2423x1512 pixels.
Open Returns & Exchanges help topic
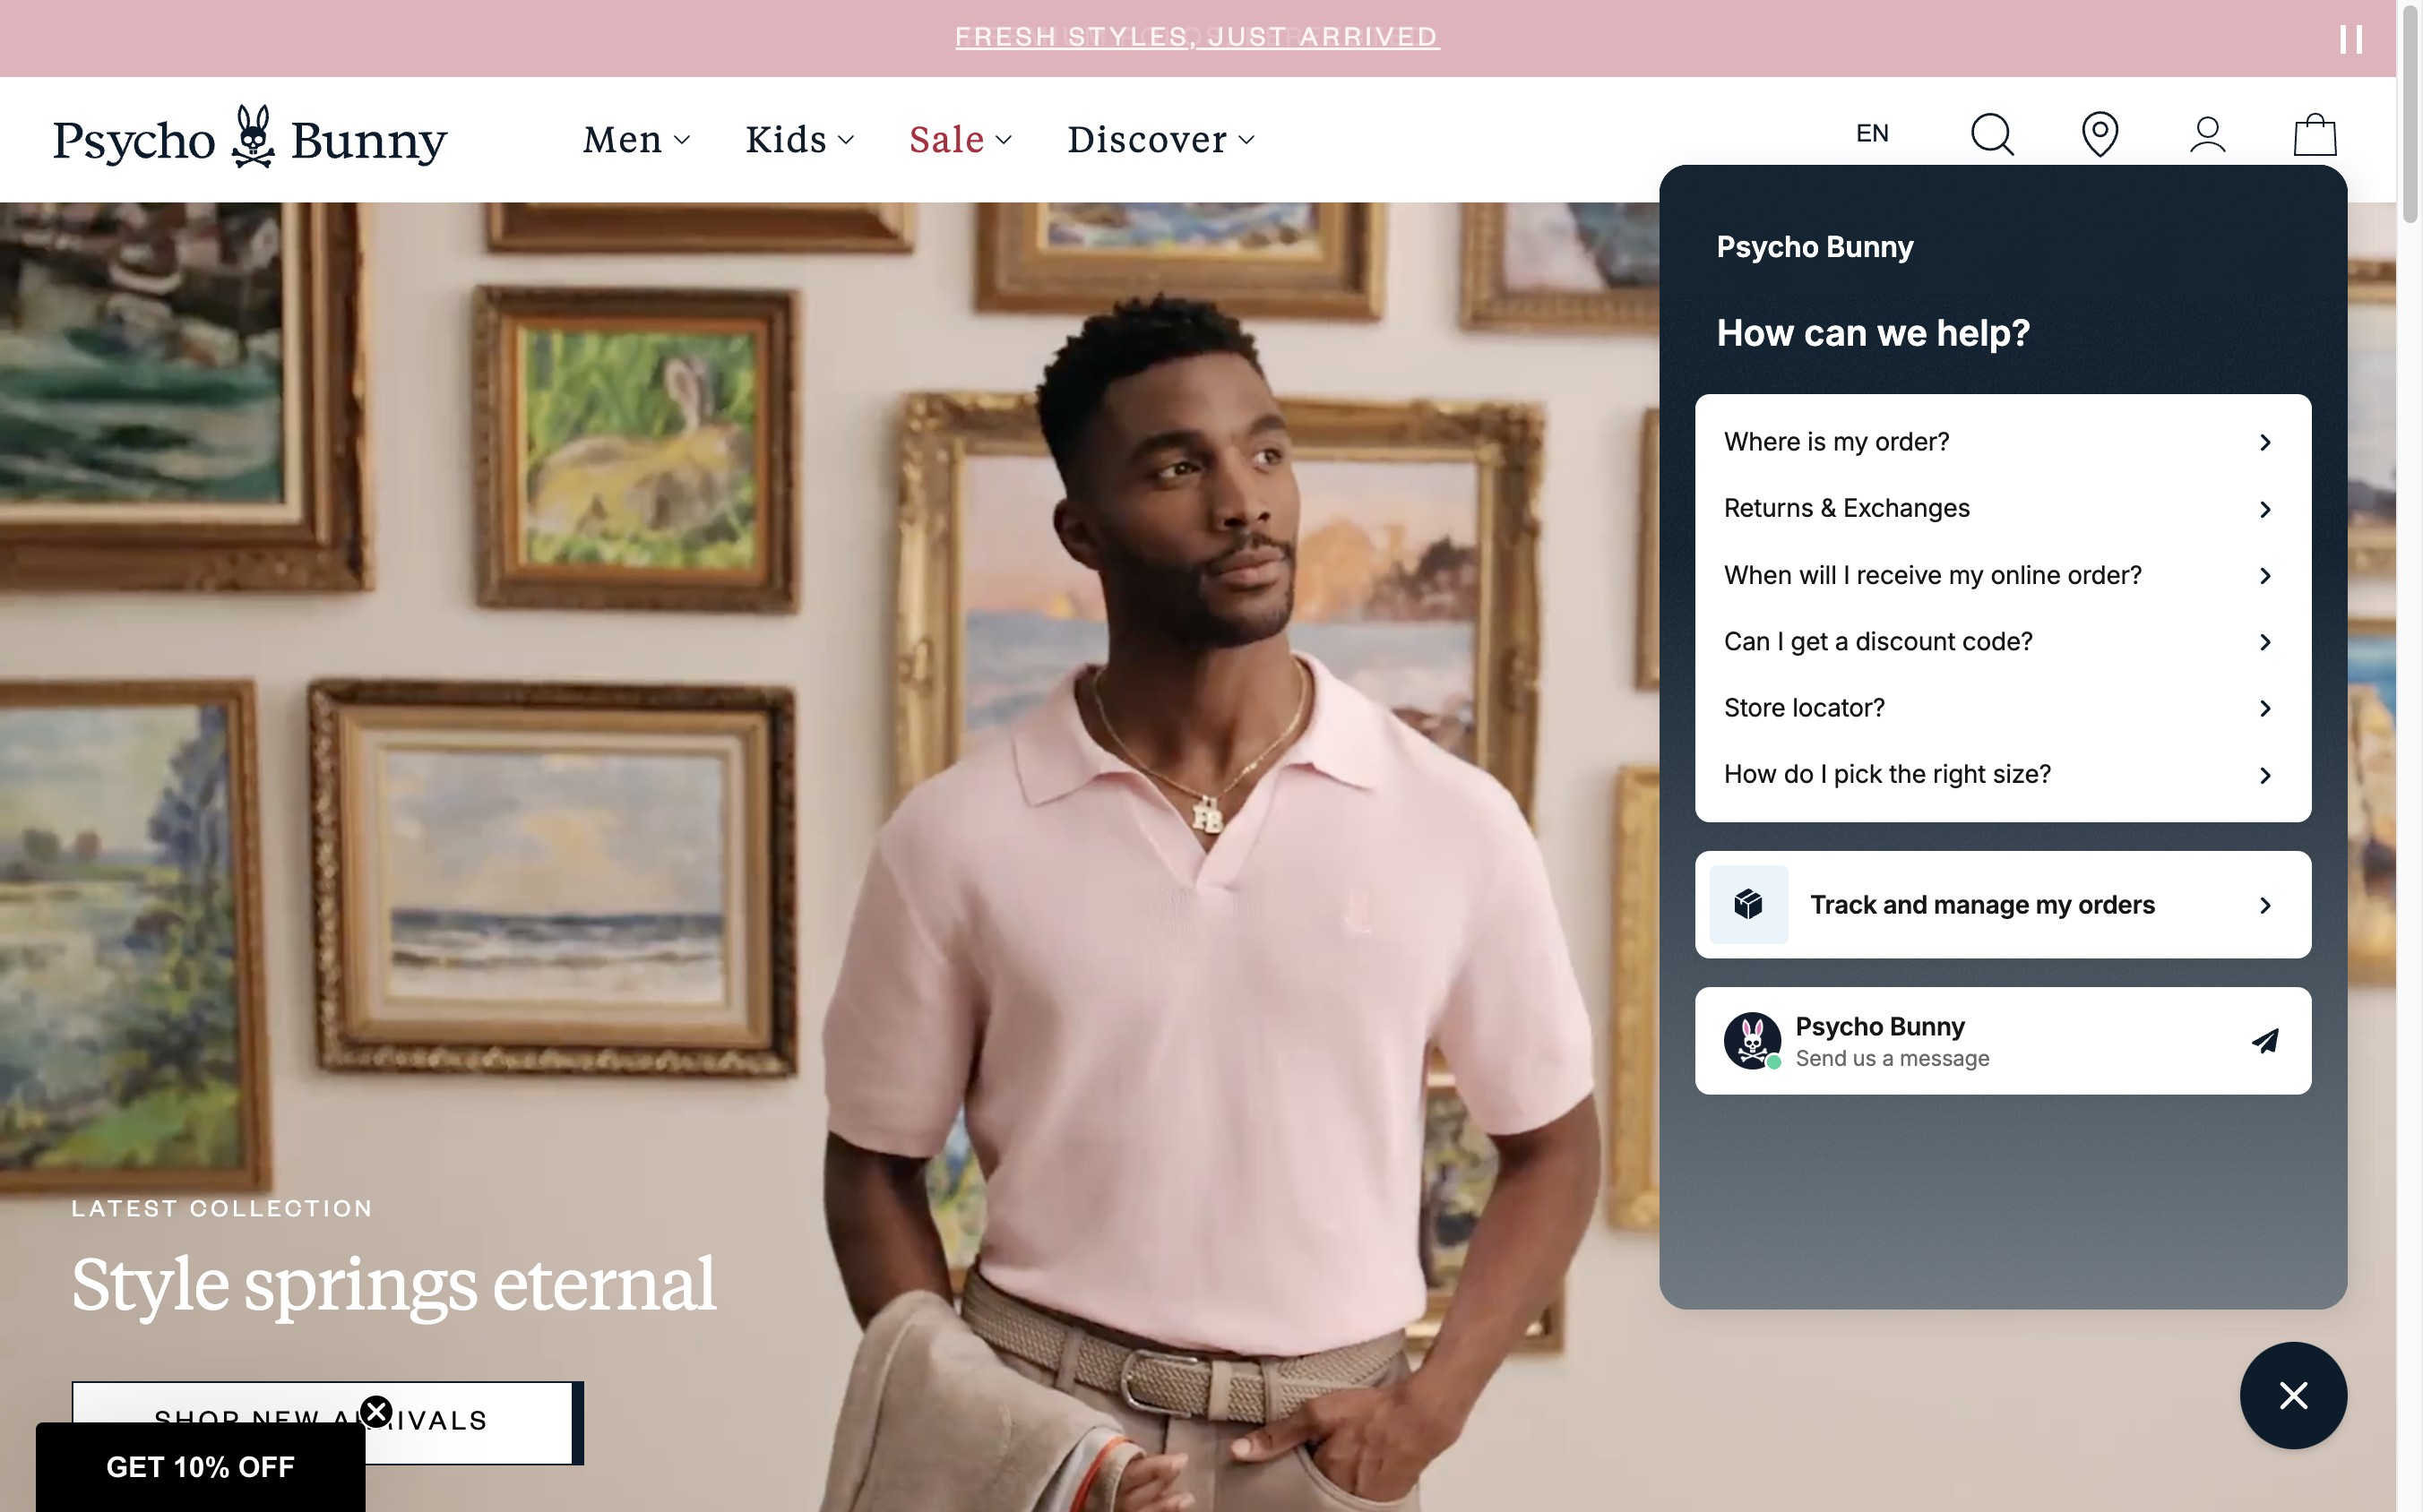(2002, 508)
